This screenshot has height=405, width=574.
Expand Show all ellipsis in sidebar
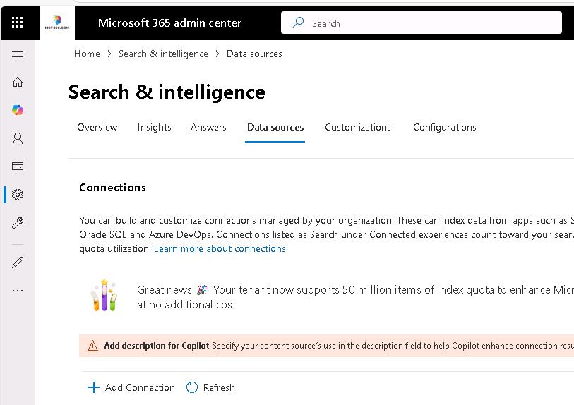[18, 290]
